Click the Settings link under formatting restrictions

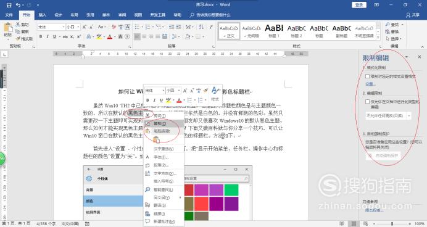[x=371, y=84]
